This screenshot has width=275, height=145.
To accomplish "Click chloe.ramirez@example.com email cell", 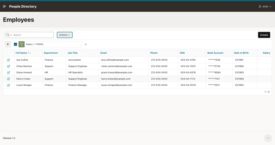I will click(x=117, y=66).
